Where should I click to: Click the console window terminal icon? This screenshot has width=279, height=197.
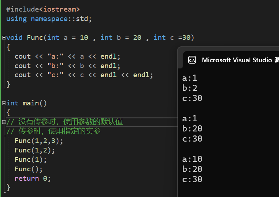tap(192, 60)
